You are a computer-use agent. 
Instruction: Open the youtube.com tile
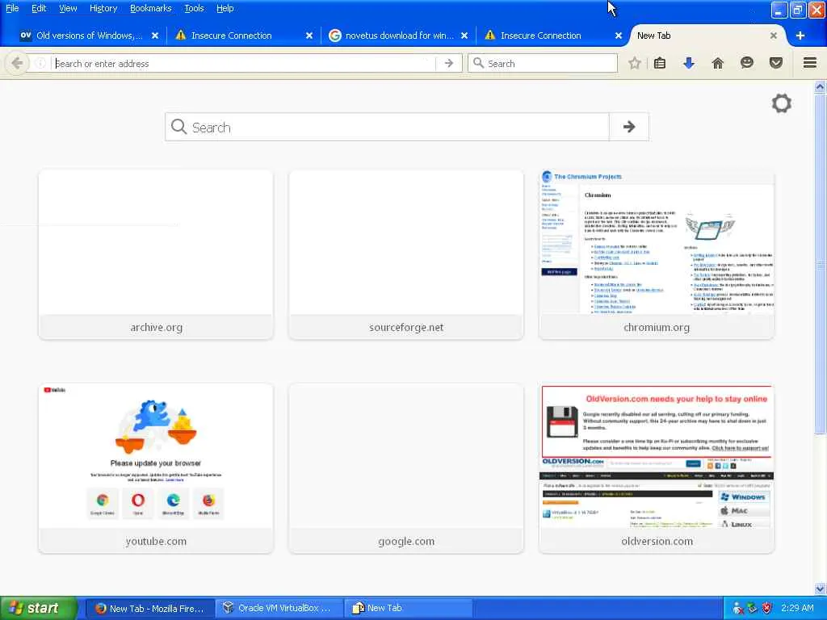click(156, 469)
